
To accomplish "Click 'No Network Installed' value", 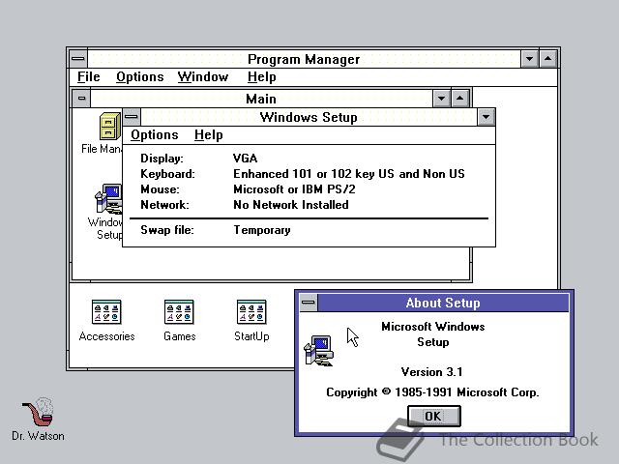I will 291,205.
